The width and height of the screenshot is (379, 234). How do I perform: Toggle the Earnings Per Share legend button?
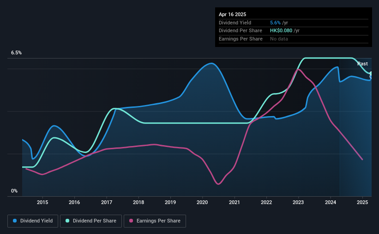pos(155,221)
